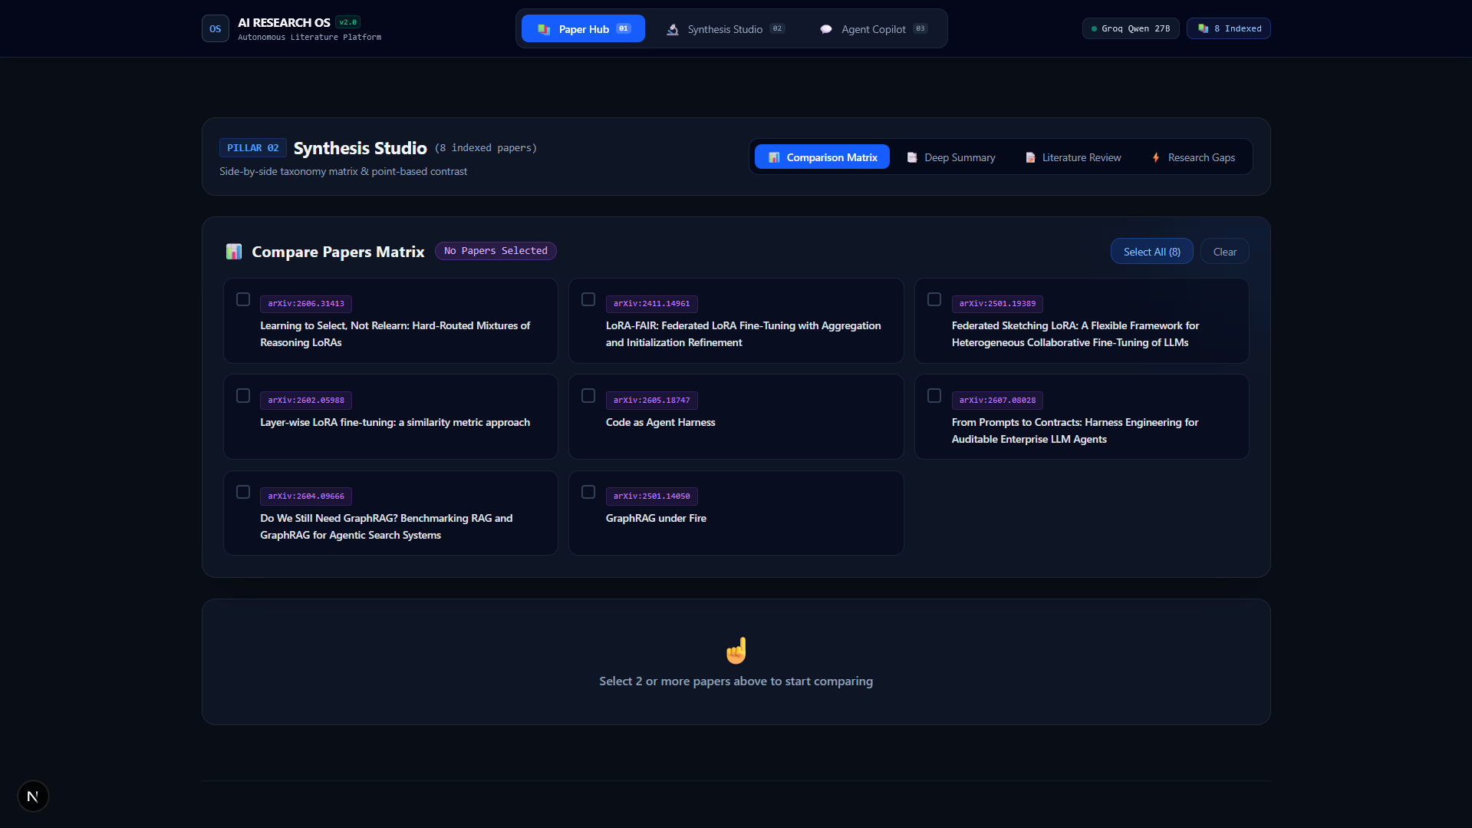Click the Paper Hub books icon
The height and width of the screenshot is (828, 1472).
point(544,29)
